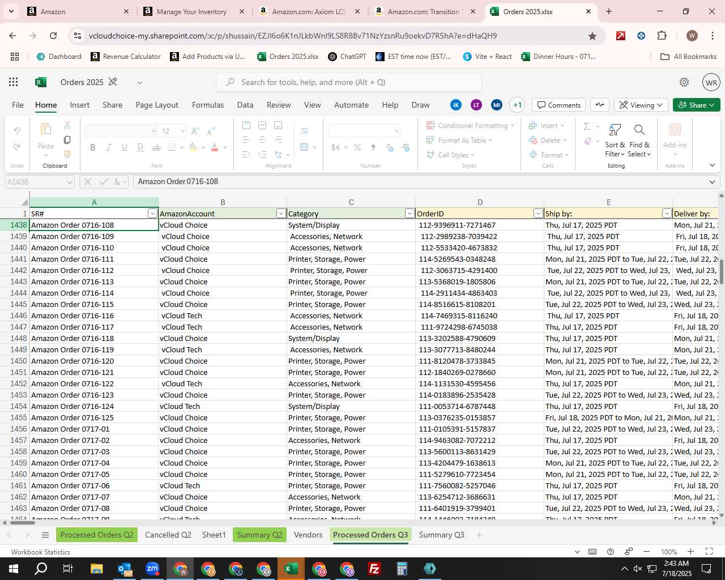Click the Format Painter brush icon
This screenshot has height=580, width=725.
tap(67, 154)
